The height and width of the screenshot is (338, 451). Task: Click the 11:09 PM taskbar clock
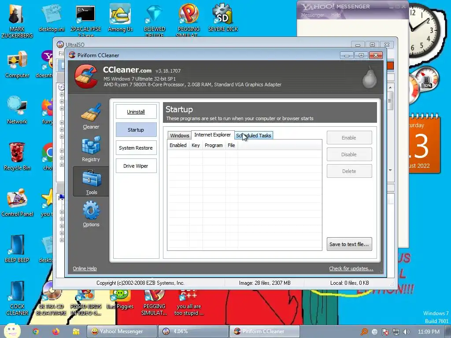(x=429, y=332)
